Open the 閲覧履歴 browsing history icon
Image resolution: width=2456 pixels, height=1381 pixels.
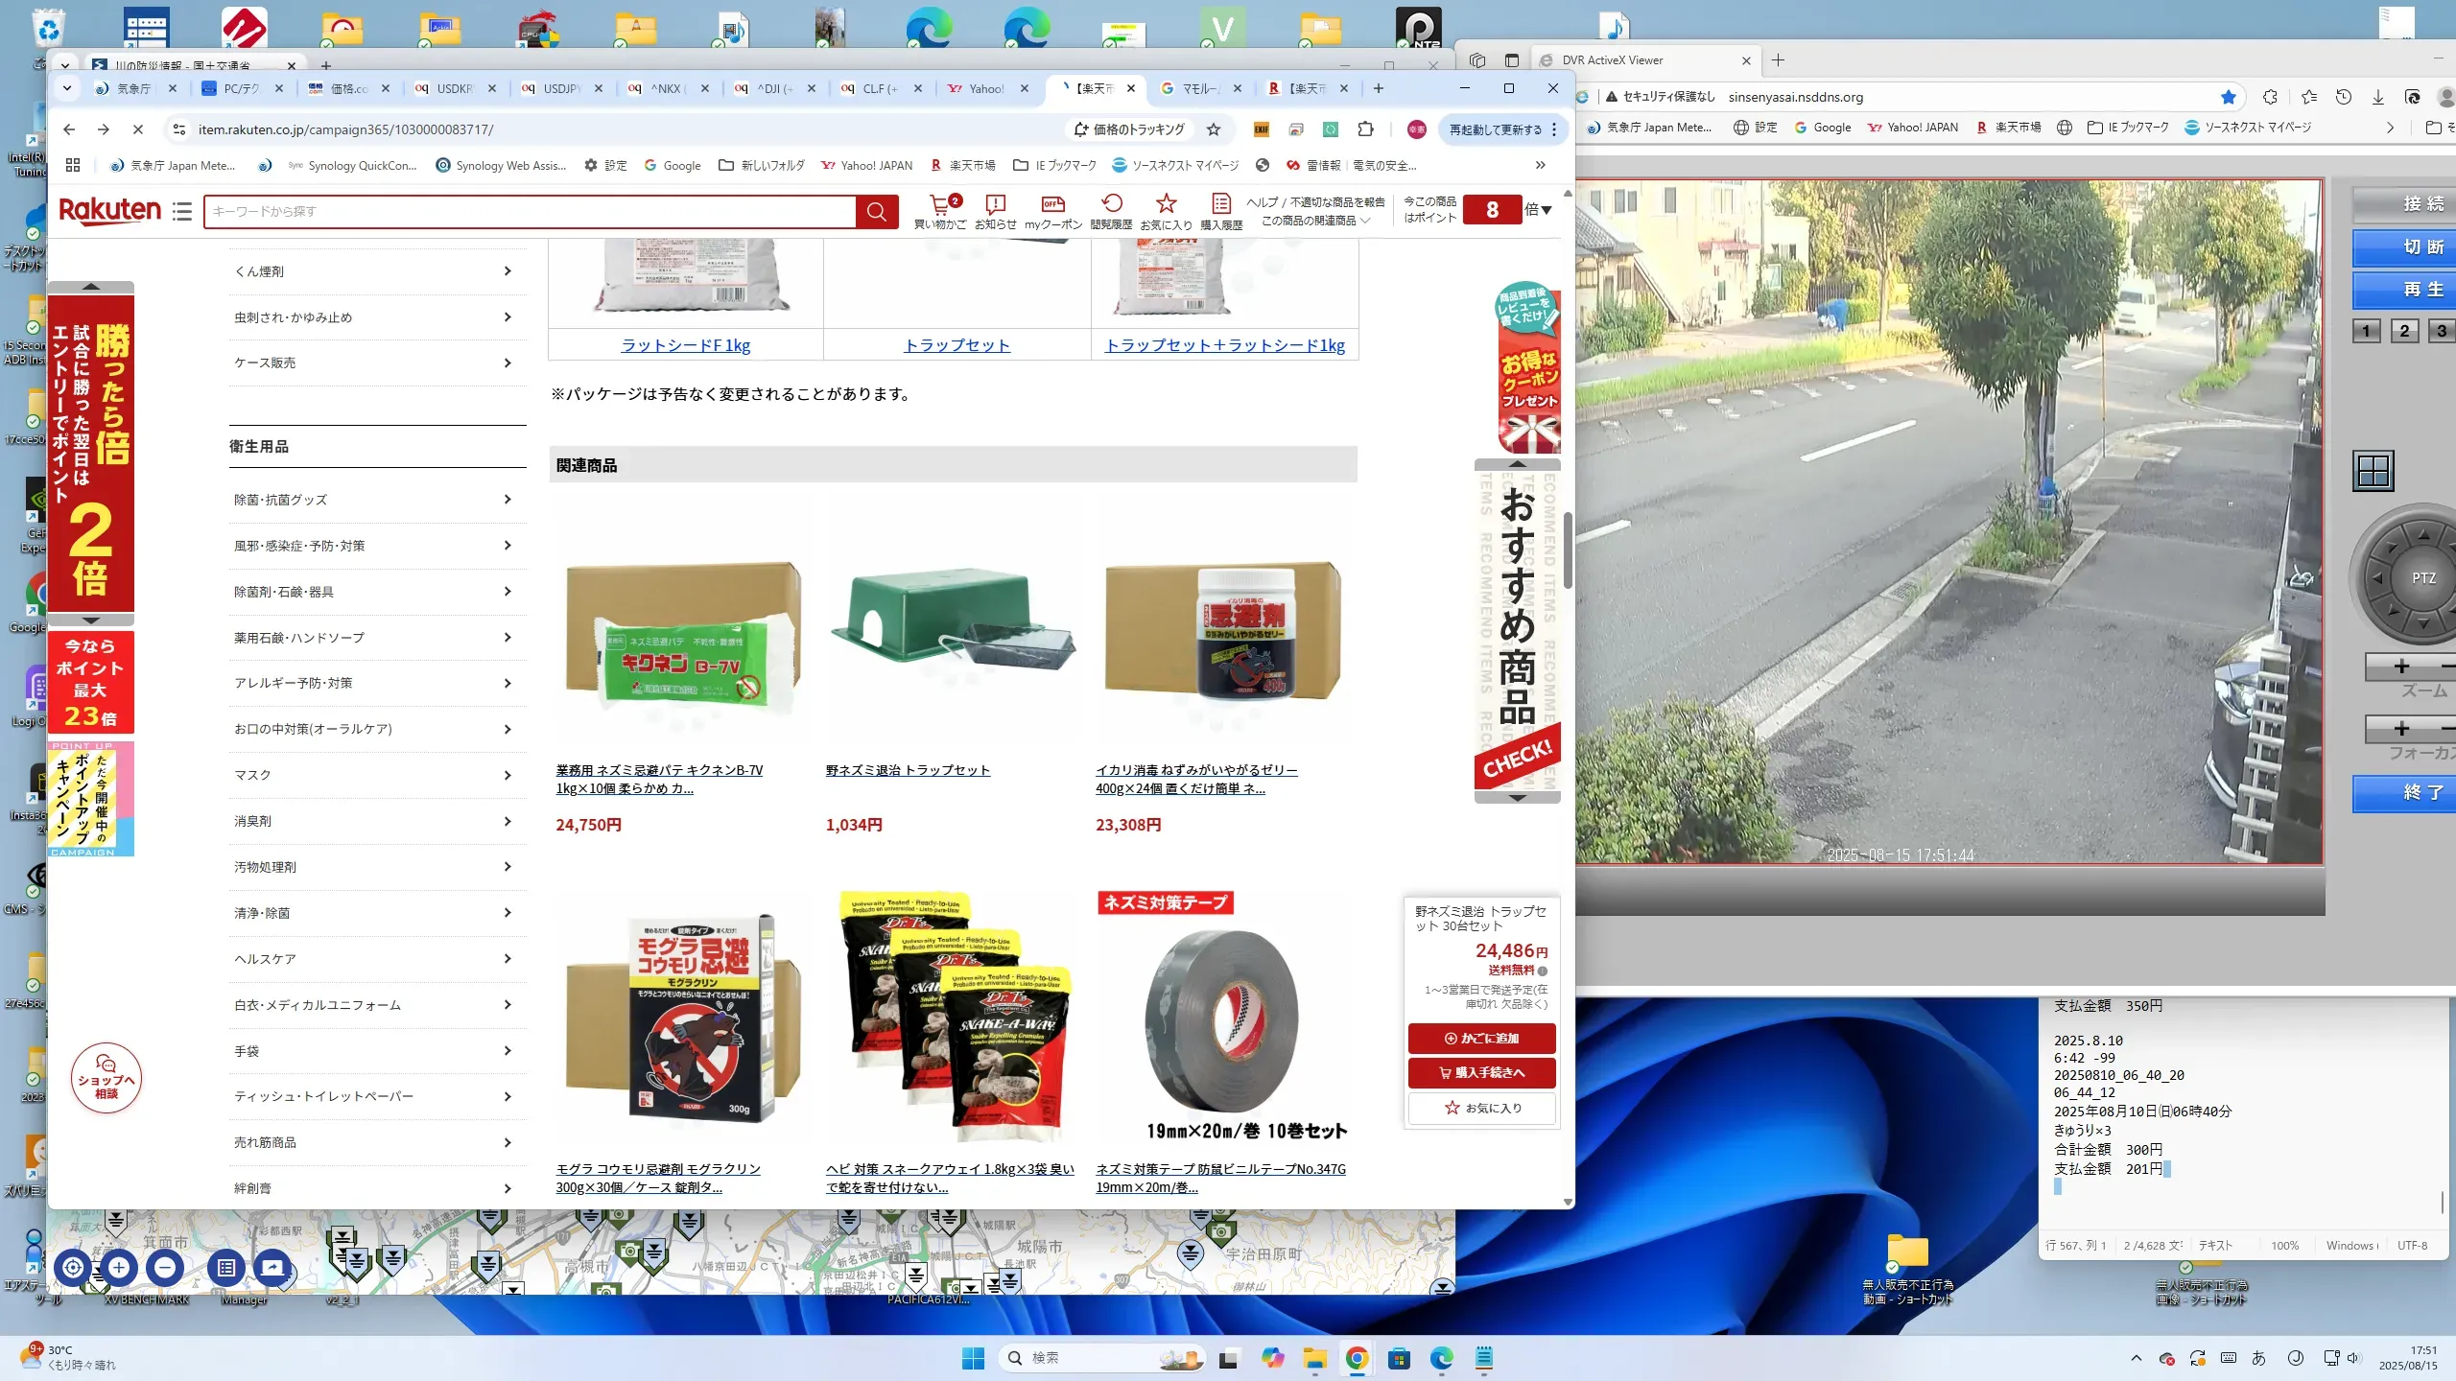point(1111,204)
